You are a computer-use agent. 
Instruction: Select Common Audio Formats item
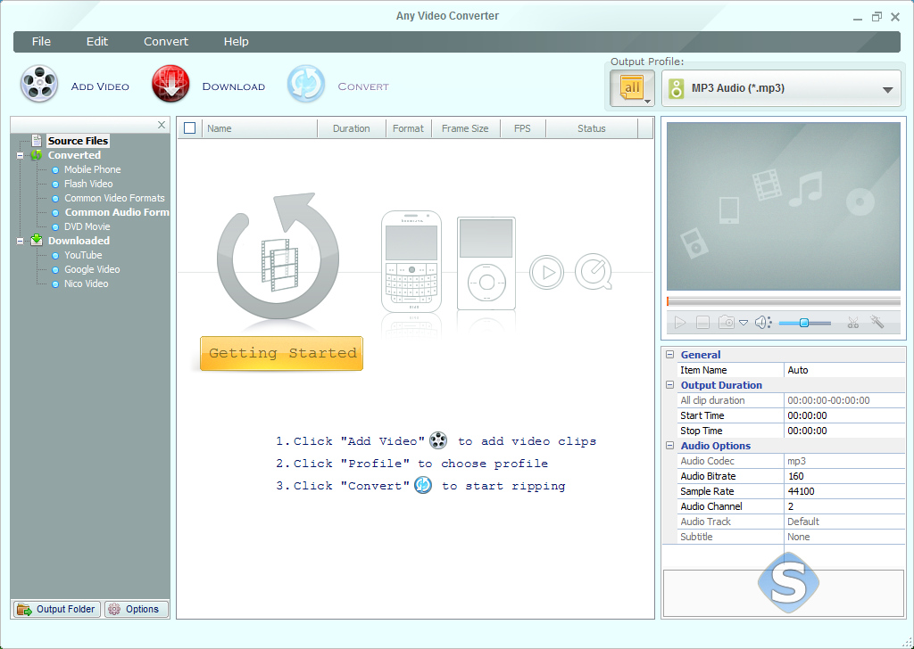(x=117, y=212)
